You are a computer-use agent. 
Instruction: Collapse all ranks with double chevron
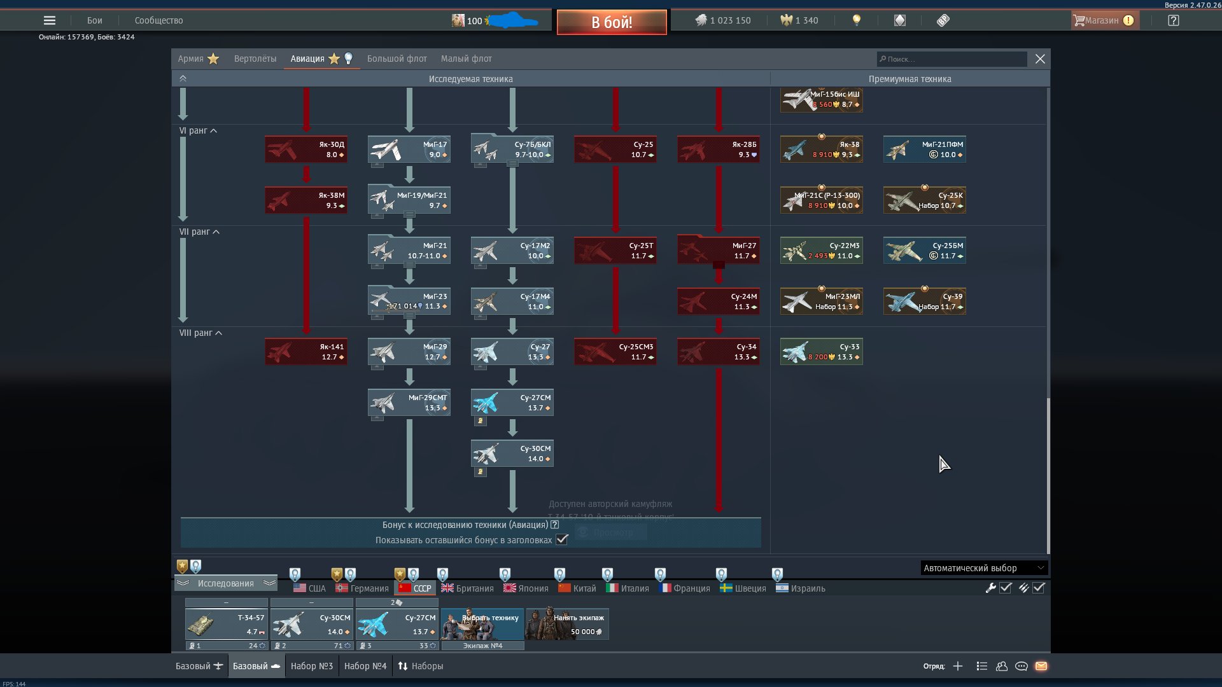pos(183,78)
